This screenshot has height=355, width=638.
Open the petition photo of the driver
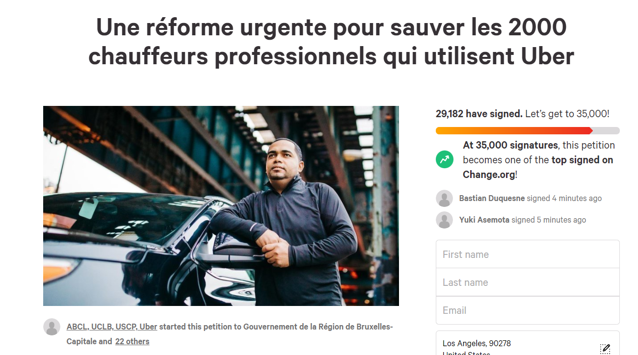pos(221,206)
